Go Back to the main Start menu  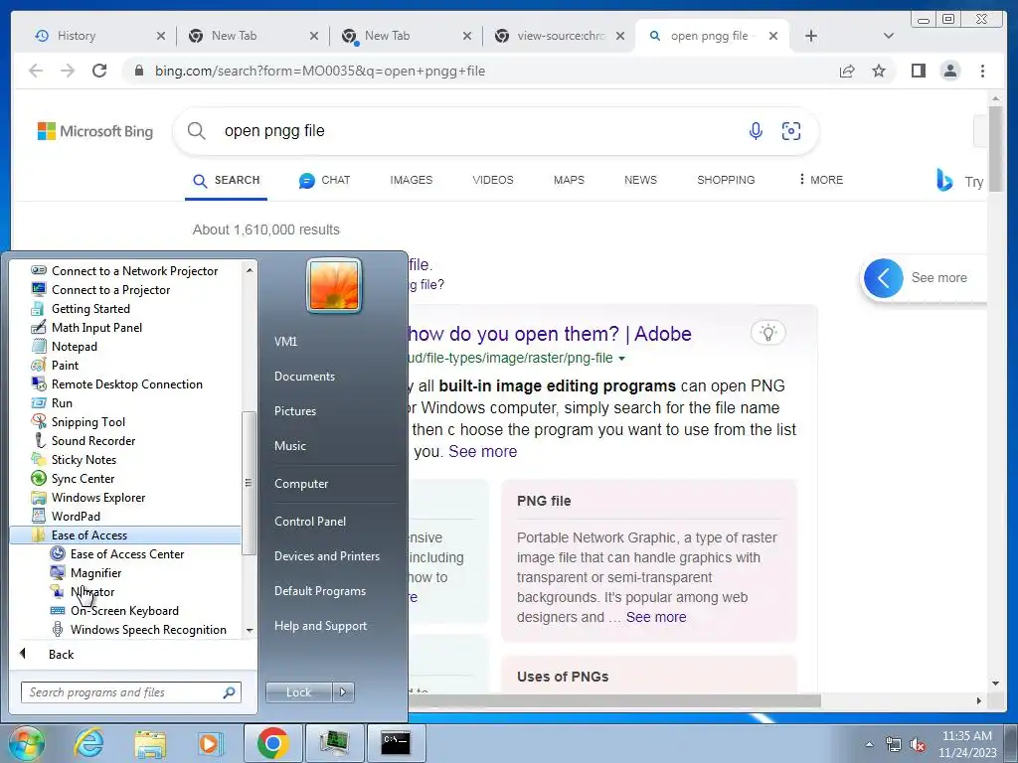tap(61, 654)
